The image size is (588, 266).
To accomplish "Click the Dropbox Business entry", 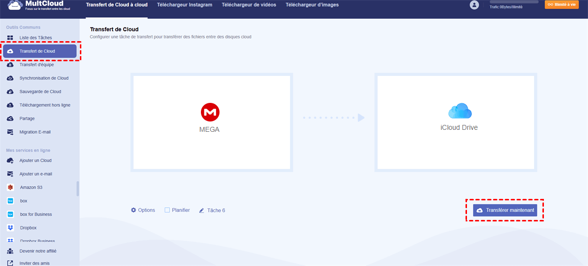I will point(37,241).
